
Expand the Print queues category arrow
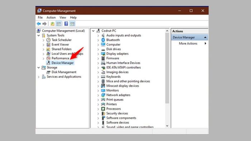click(x=98, y=100)
